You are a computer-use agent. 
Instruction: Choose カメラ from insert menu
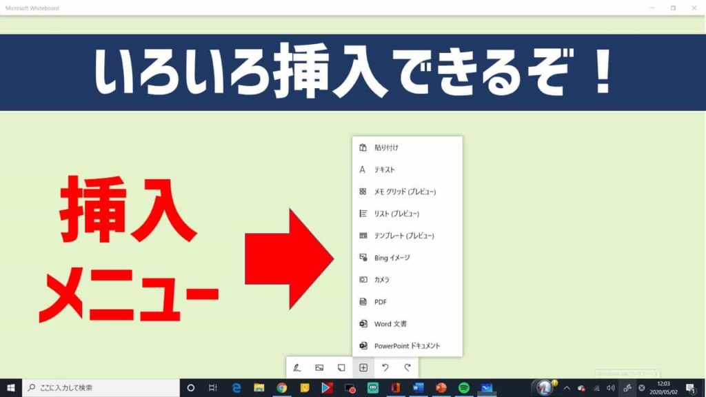pyautogui.click(x=407, y=280)
